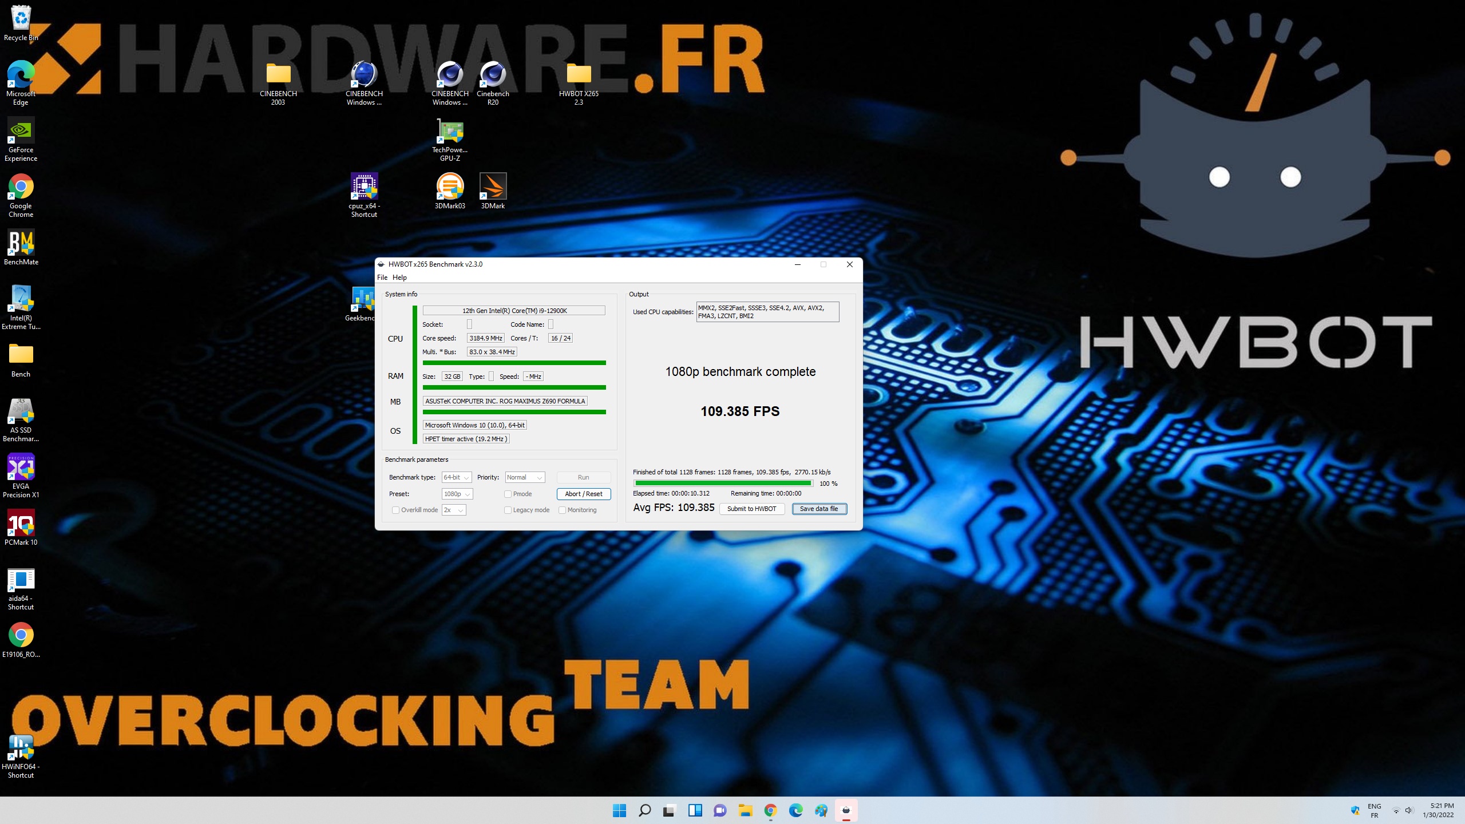Enable the Overkill mode checkbox
Screen dimensions: 1465x824
point(395,510)
